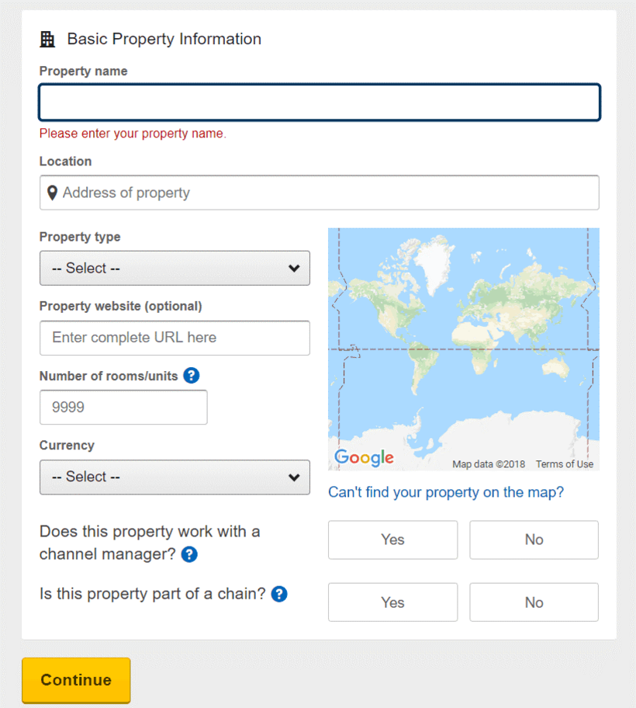Select Yes for channel manager
Image resolution: width=636 pixels, height=708 pixels.
pos(392,540)
